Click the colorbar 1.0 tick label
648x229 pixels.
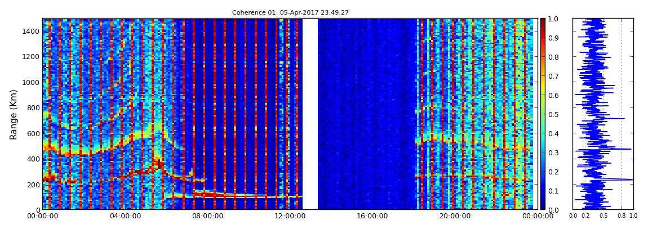(x=552, y=19)
